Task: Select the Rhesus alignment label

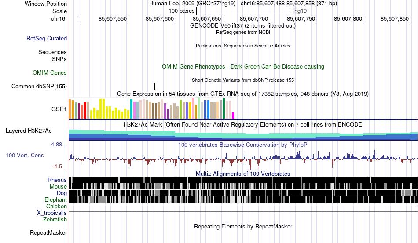Action: click(x=57, y=180)
